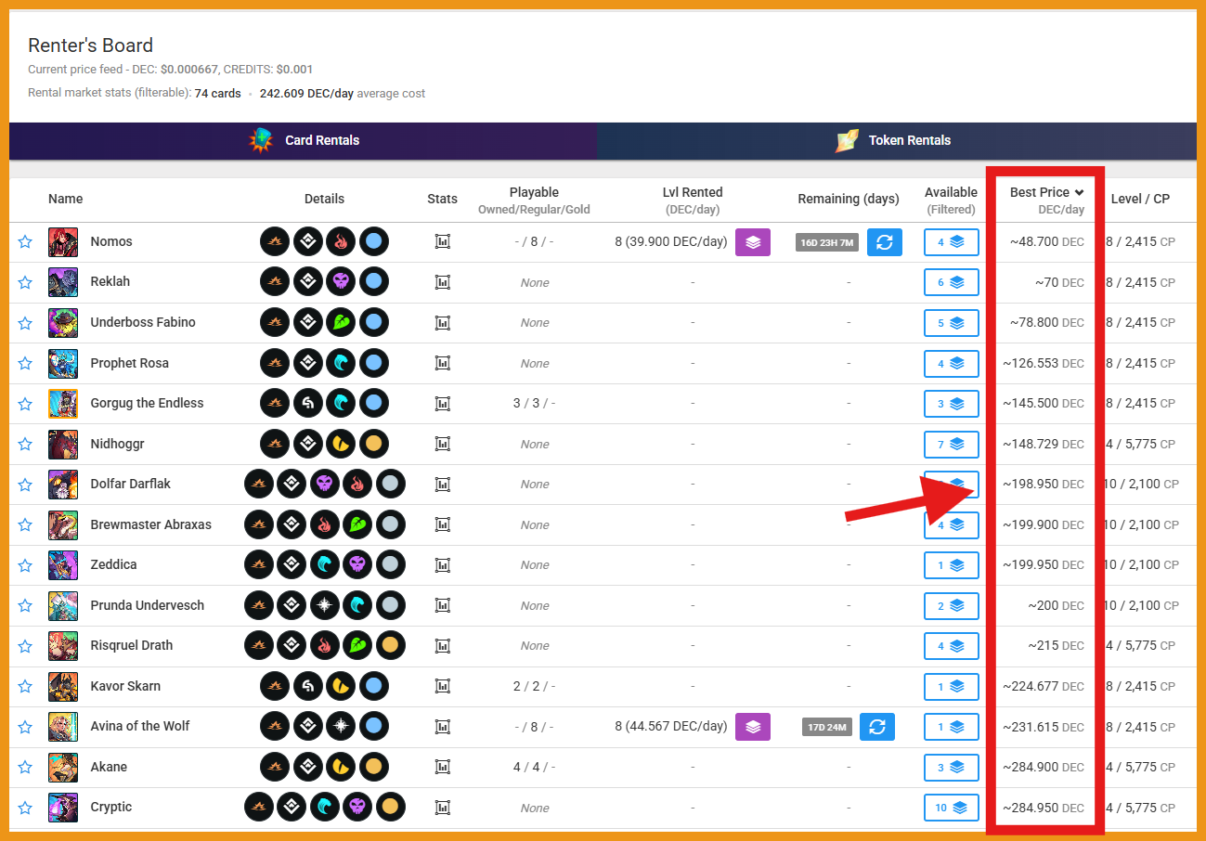Click the stats icon for Risqruel Drath

point(443,646)
